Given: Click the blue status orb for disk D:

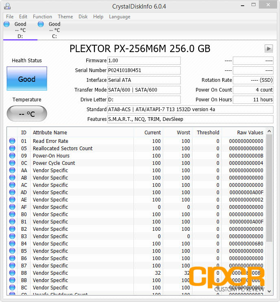Looking at the screenshot, I should [7, 24].
